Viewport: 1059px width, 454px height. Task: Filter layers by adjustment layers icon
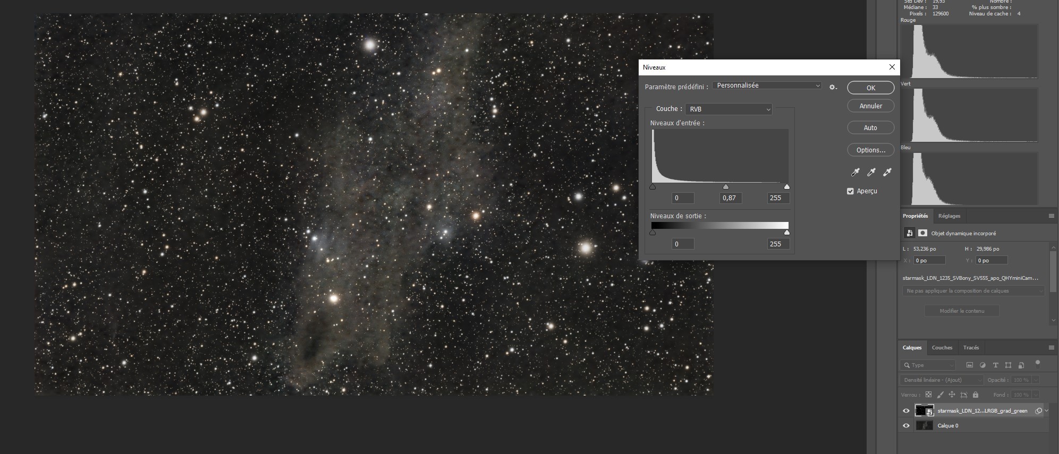[x=982, y=365]
